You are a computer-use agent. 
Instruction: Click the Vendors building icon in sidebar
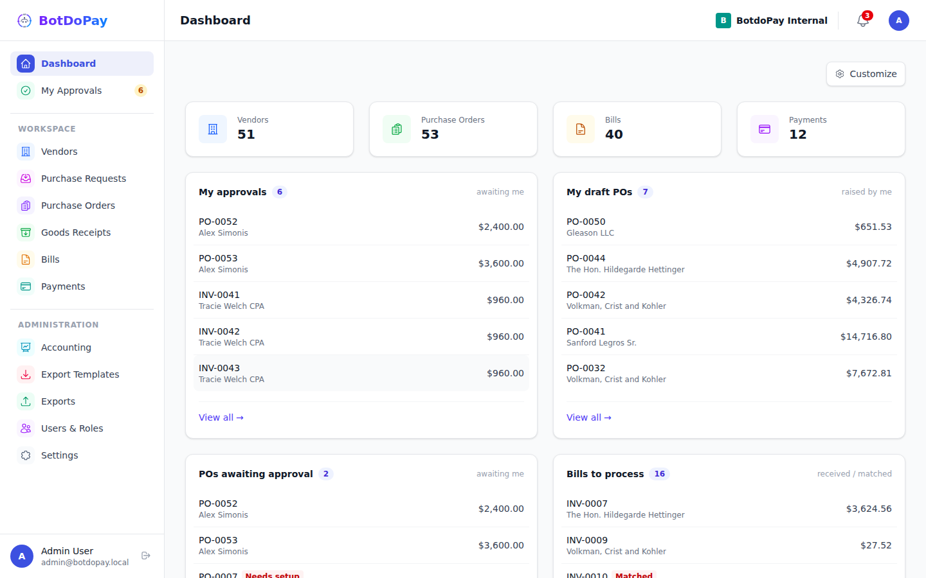[x=26, y=152]
